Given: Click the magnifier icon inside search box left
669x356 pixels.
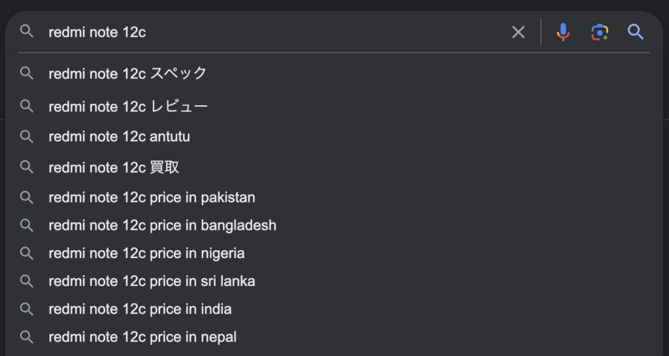Looking at the screenshot, I should tap(27, 31).
